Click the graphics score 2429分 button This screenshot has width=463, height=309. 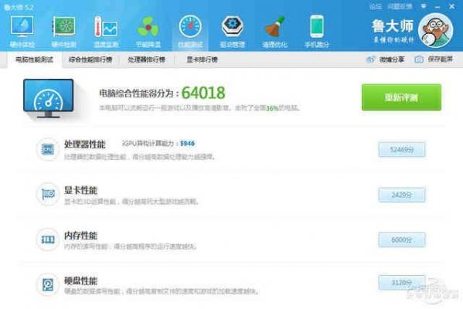point(402,195)
